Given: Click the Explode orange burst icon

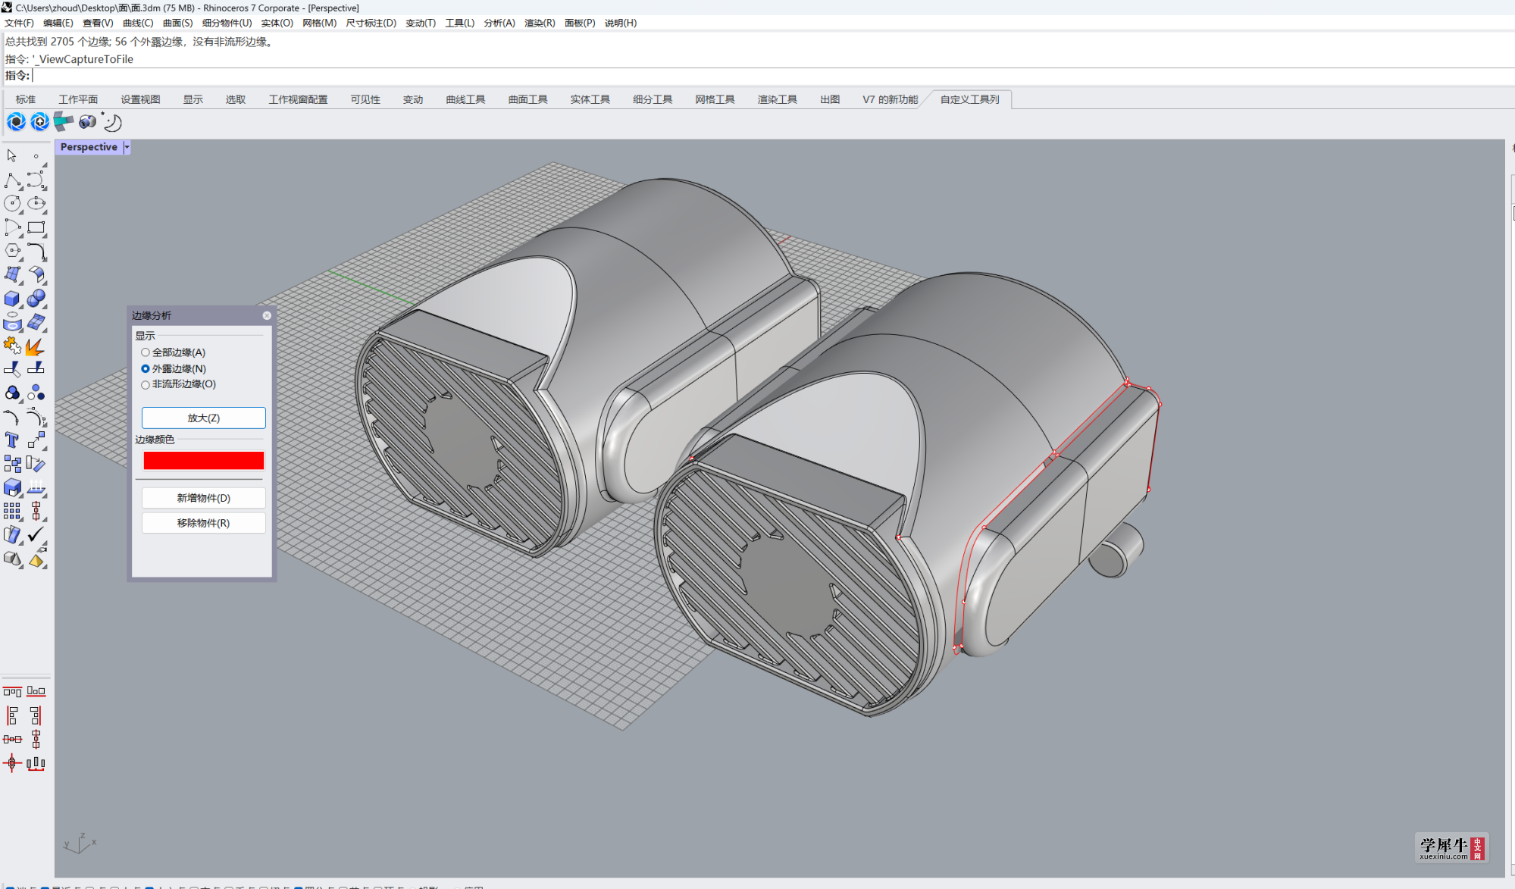Looking at the screenshot, I should point(36,346).
